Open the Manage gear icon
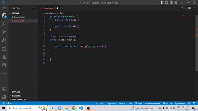This screenshot has height=111, width=198. (x=4, y=97)
